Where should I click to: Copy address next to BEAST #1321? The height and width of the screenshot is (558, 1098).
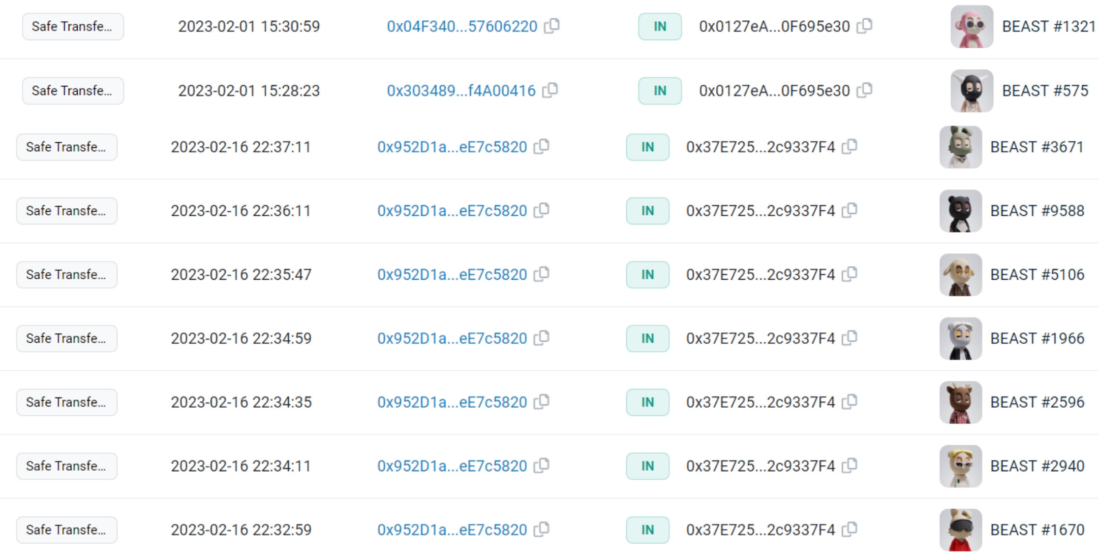click(864, 25)
